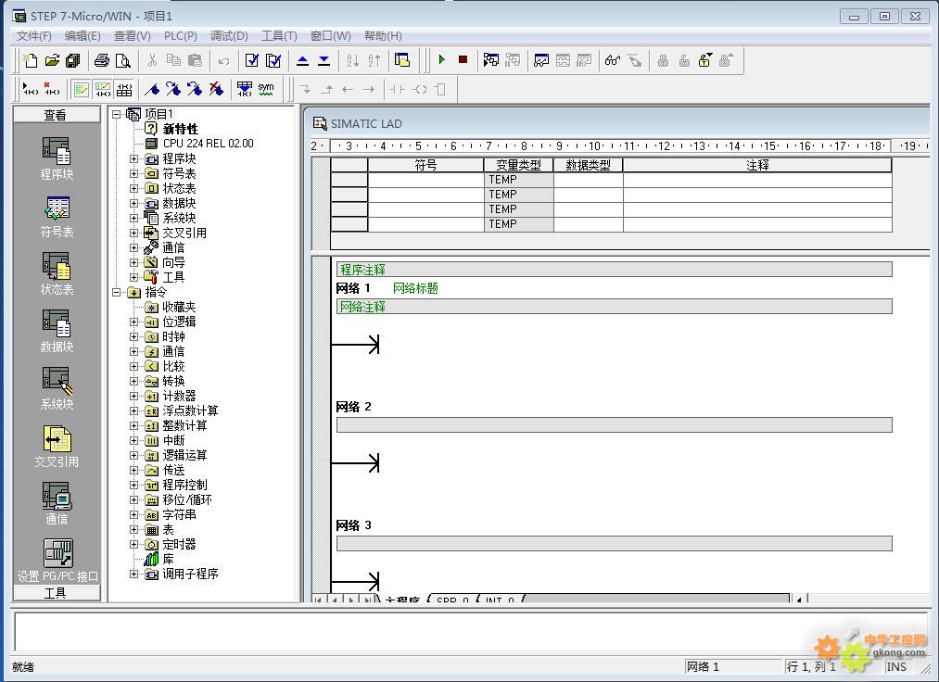Click the 工具 button below the navigation bar
This screenshot has height=682, width=939.
coord(57,593)
